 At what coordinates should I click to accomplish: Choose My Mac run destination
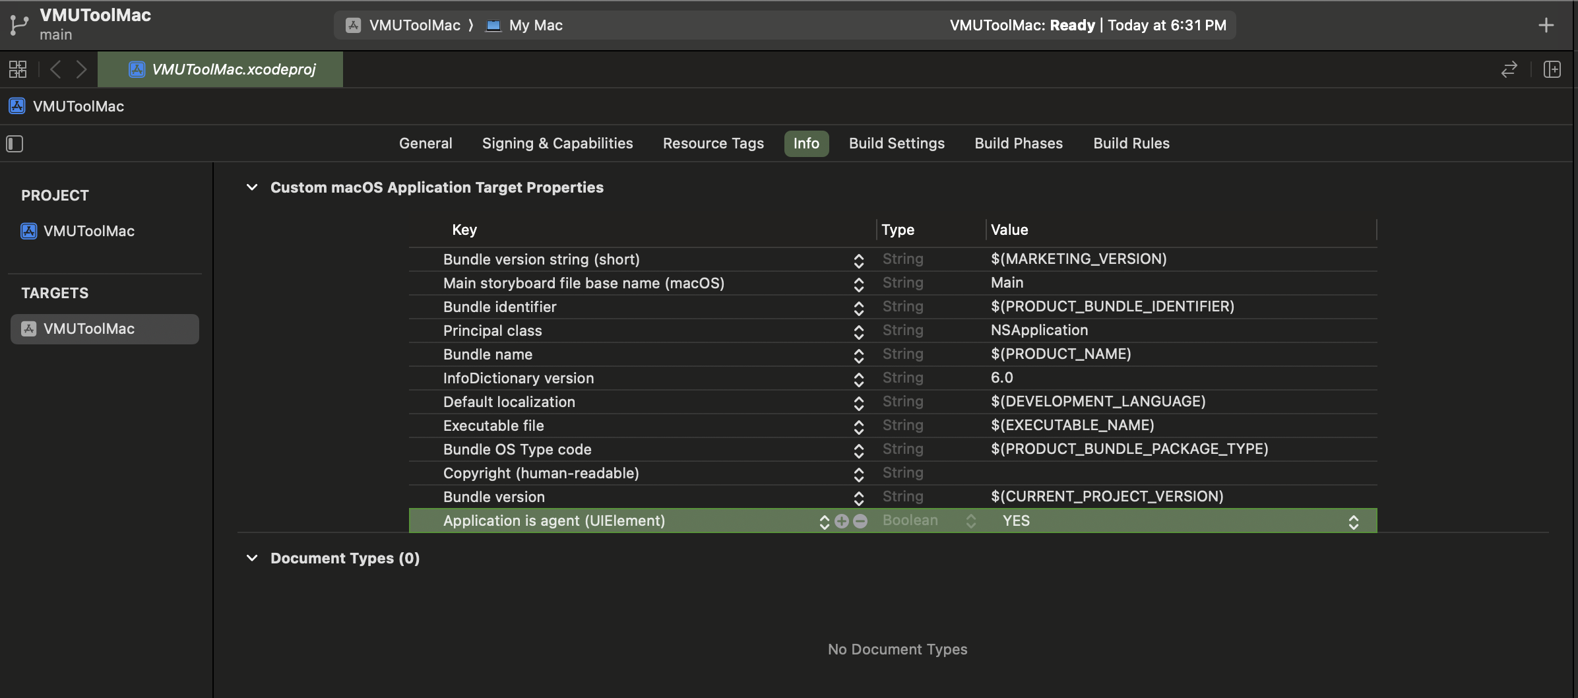[524, 25]
